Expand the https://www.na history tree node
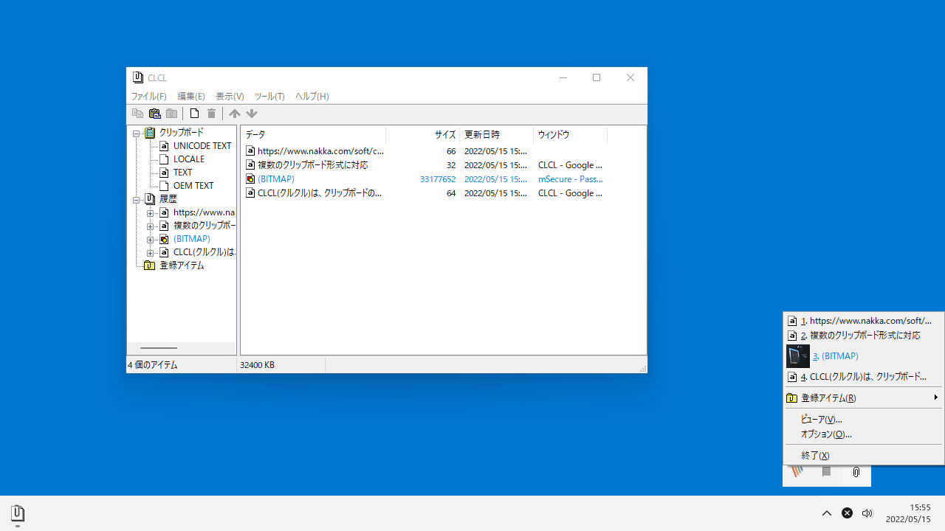 point(150,213)
